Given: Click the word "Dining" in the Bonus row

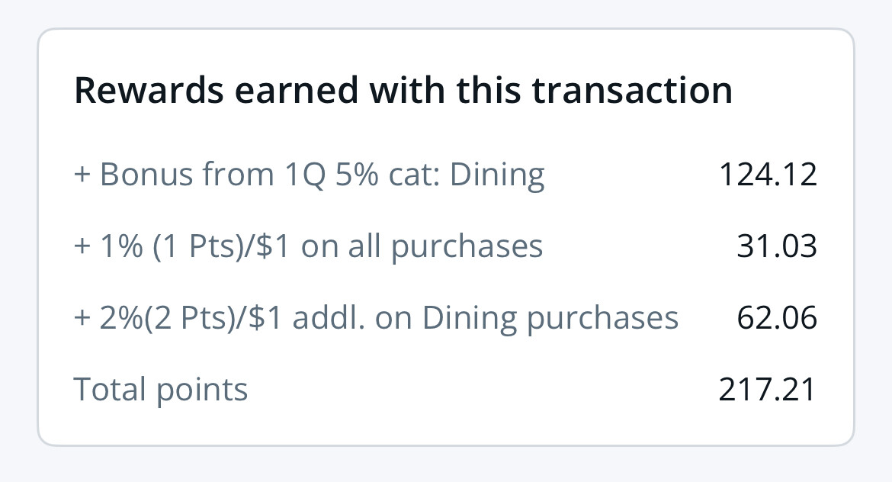Looking at the screenshot, I should [497, 175].
